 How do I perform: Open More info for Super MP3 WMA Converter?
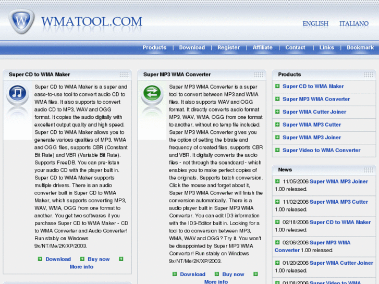[x=216, y=281]
